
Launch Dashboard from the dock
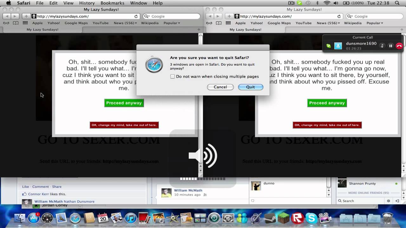coord(47,218)
